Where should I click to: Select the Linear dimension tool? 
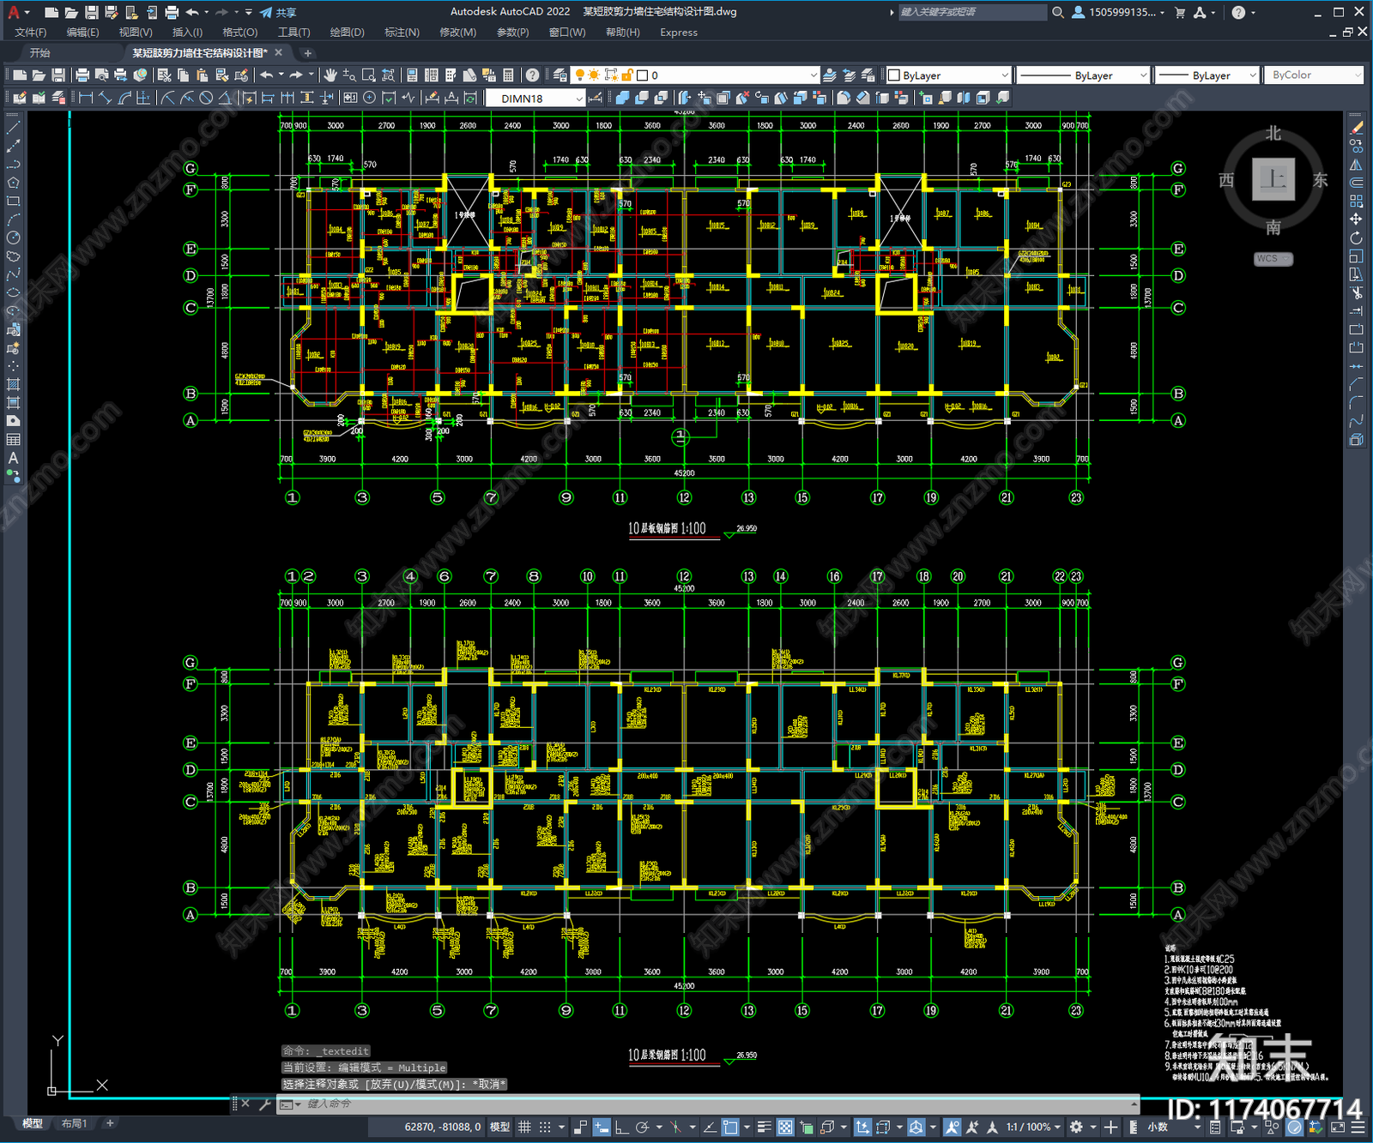86,98
